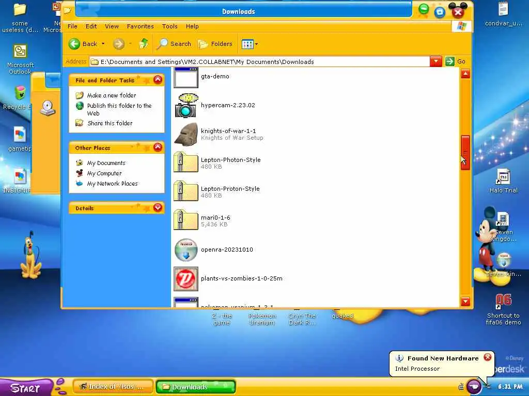The height and width of the screenshot is (396, 529).
Task: Open the File menu
Action: [72, 26]
